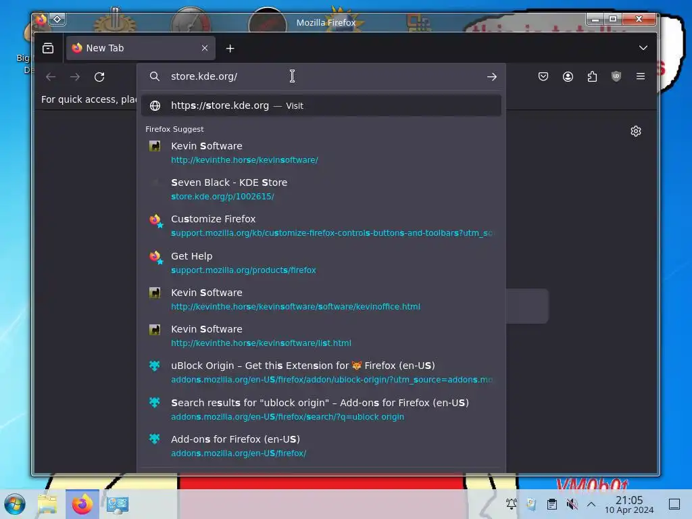Open Add-ons for Firefox (en-US) suggestion
692x519 pixels.
(321, 446)
